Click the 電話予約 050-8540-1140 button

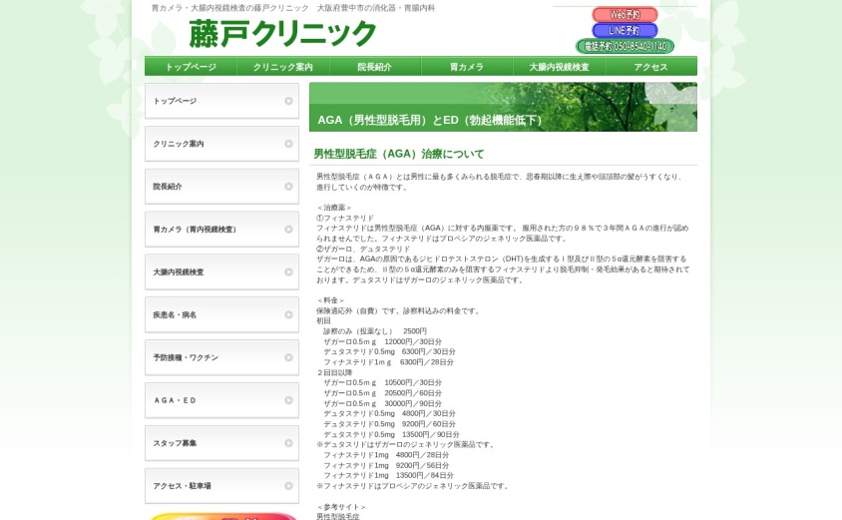pyautogui.click(x=625, y=46)
